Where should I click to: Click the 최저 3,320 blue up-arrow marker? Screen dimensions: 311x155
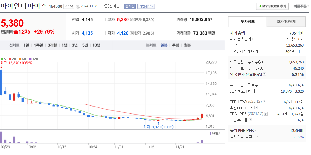coord(158,123)
